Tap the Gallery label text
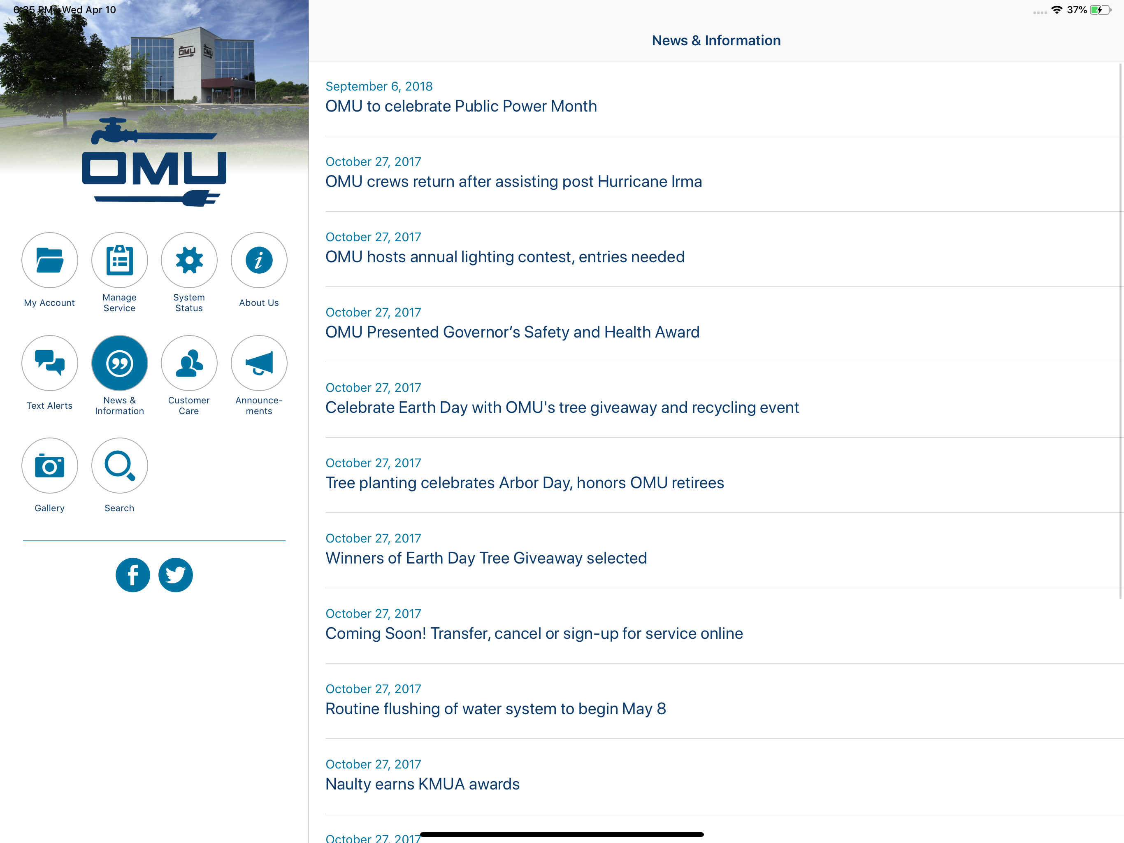 point(49,508)
